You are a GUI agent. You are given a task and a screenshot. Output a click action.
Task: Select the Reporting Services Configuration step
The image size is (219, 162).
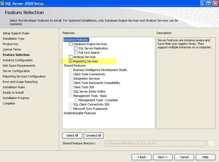(24, 76)
